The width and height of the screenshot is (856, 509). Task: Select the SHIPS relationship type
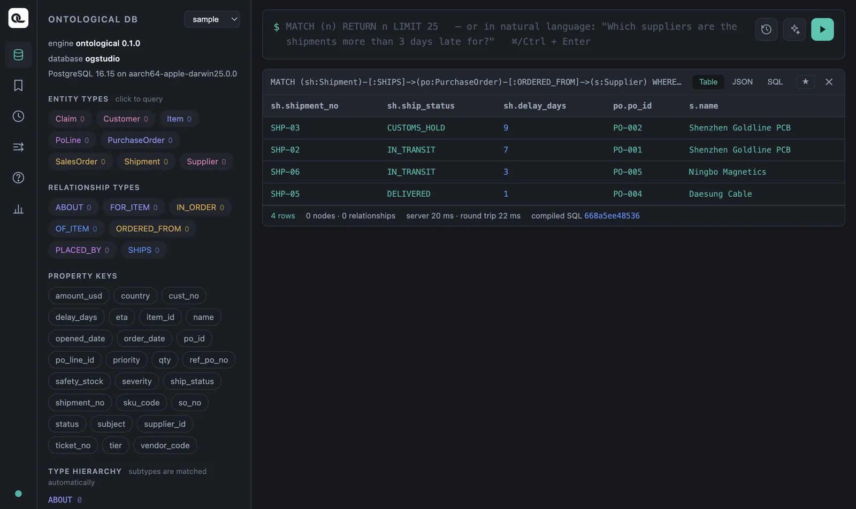click(x=143, y=250)
